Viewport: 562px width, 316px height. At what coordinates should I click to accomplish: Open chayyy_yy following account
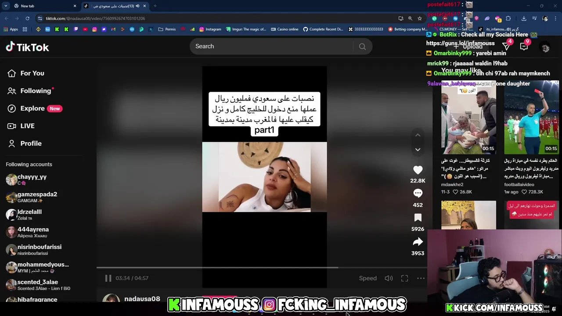click(26, 180)
